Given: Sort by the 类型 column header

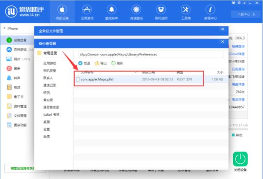Looking at the screenshot, I should (x=180, y=72).
